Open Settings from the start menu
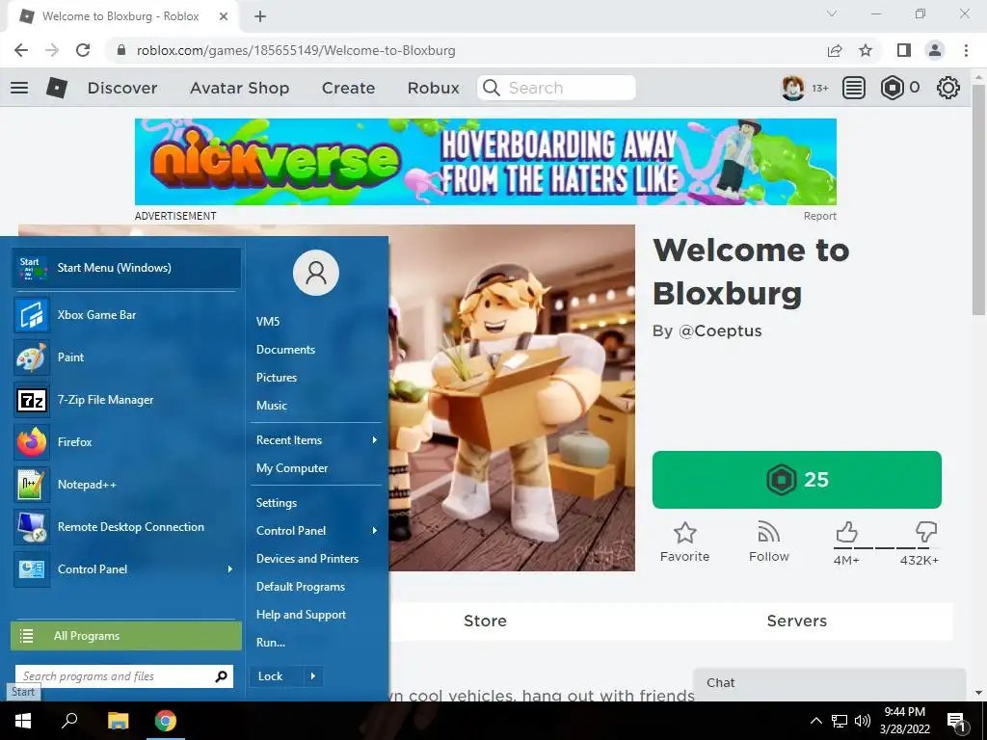 pos(277,503)
